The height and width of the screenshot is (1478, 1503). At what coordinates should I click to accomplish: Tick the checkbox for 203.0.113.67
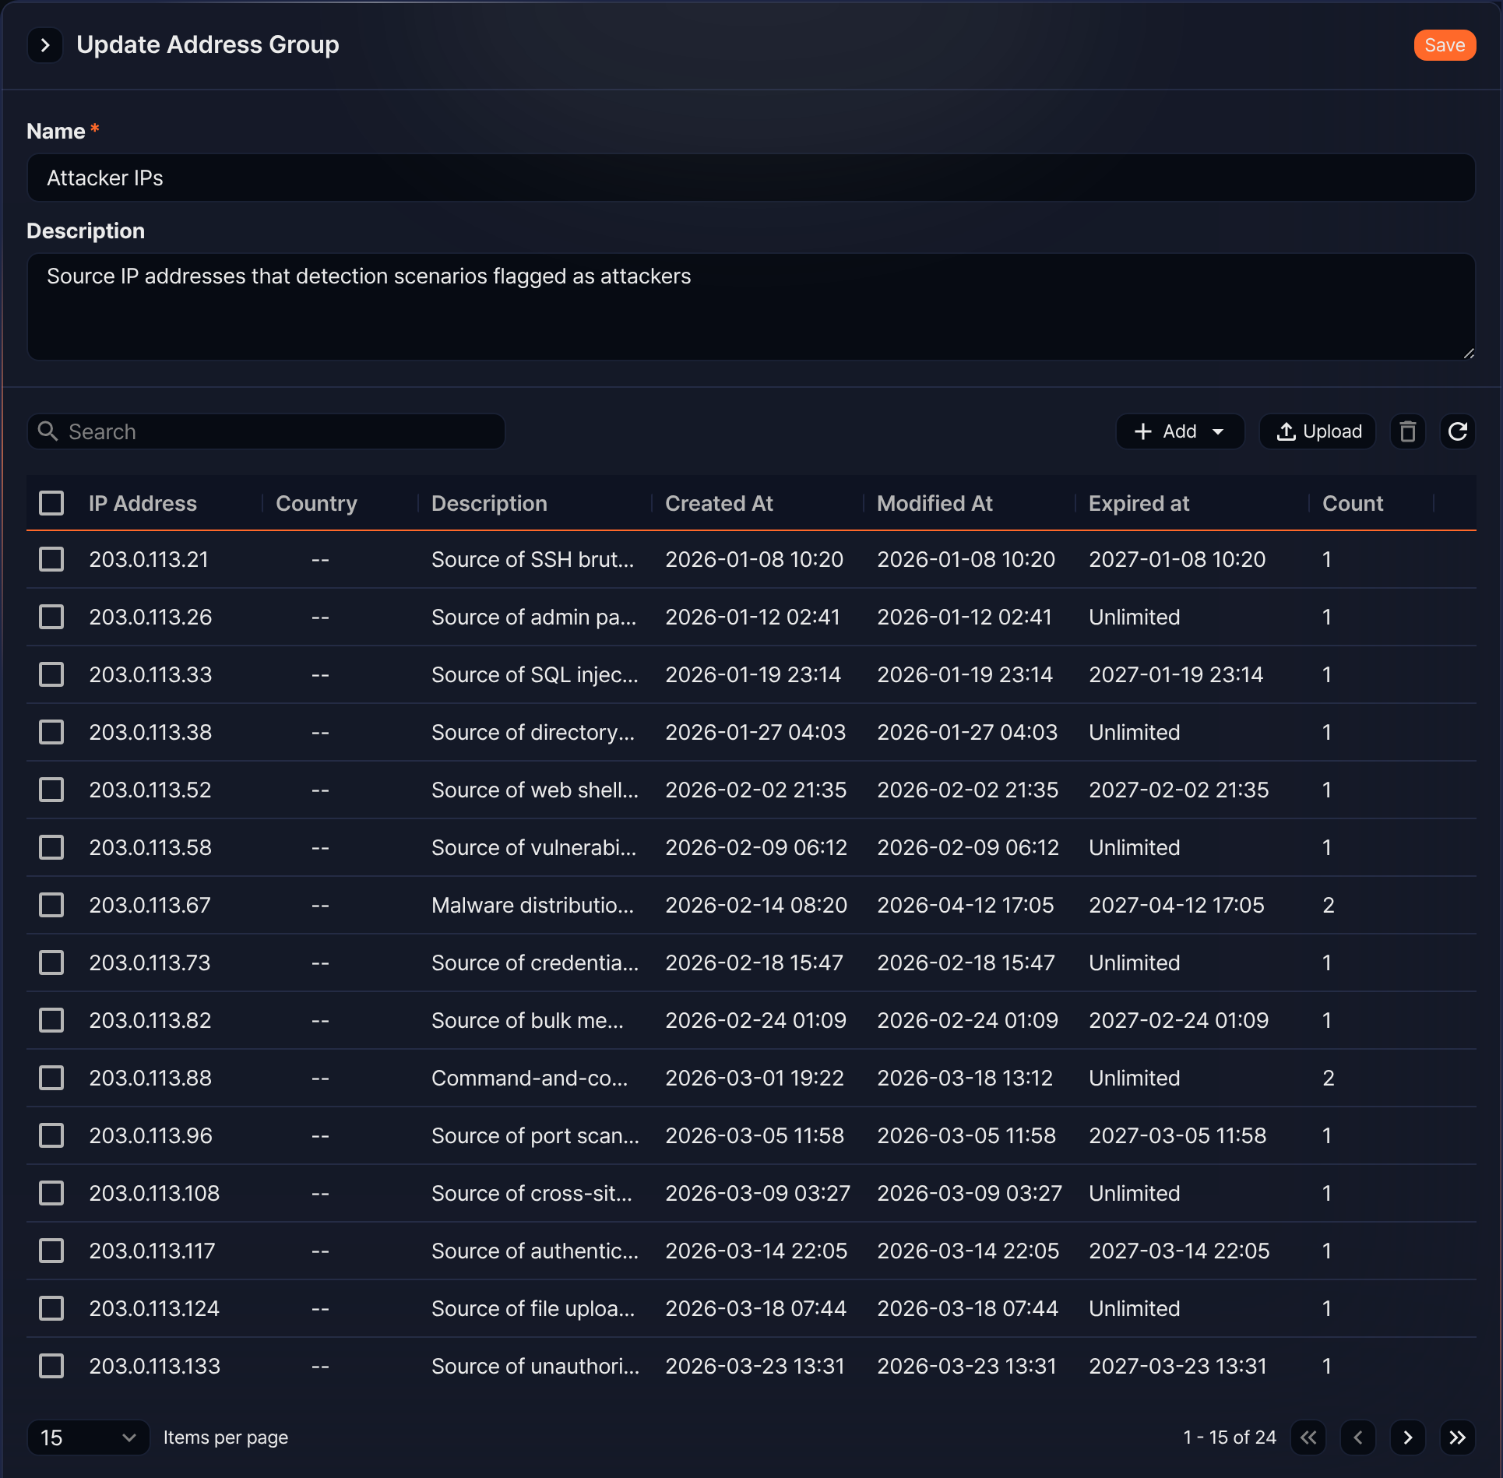[x=51, y=905]
